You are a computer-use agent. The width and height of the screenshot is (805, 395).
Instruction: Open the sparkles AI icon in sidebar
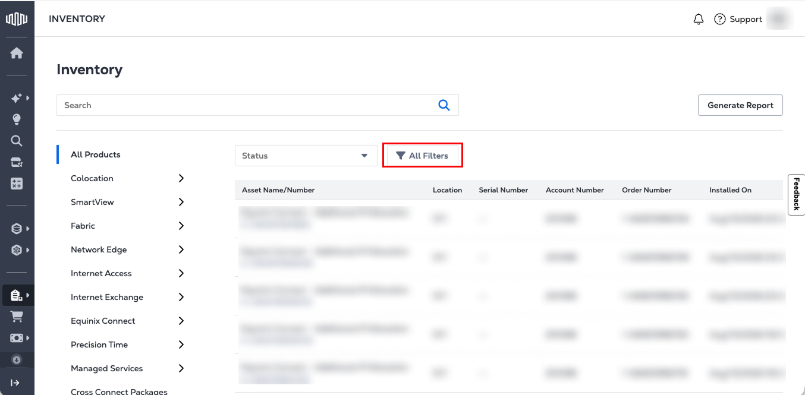[x=17, y=98]
